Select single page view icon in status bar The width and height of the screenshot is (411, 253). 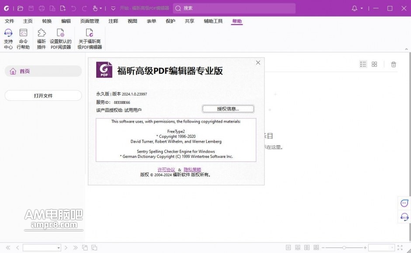coord(288,247)
